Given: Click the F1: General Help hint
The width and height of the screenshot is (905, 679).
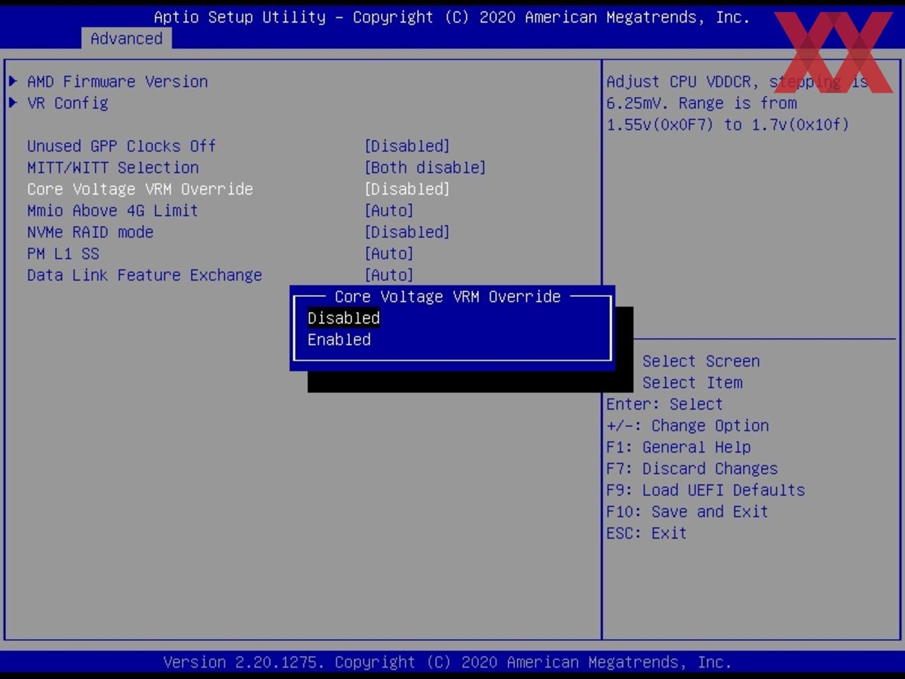Looking at the screenshot, I should click(x=678, y=447).
